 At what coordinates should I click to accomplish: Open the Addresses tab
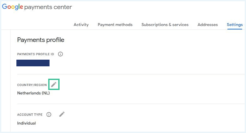208,25
